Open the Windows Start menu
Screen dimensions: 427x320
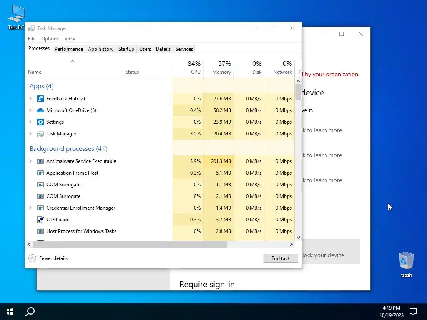tap(10, 312)
